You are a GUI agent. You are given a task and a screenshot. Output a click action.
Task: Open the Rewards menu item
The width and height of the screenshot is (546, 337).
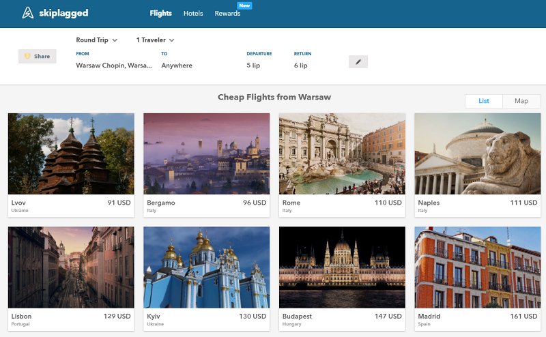click(x=227, y=14)
